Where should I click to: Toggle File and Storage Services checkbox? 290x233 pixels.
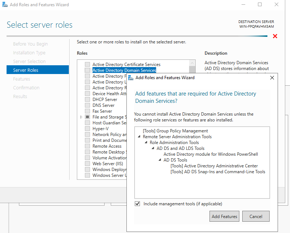tap(87, 117)
